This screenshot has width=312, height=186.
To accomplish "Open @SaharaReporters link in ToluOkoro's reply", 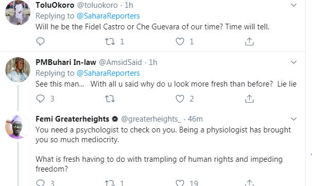I will point(108,16).
